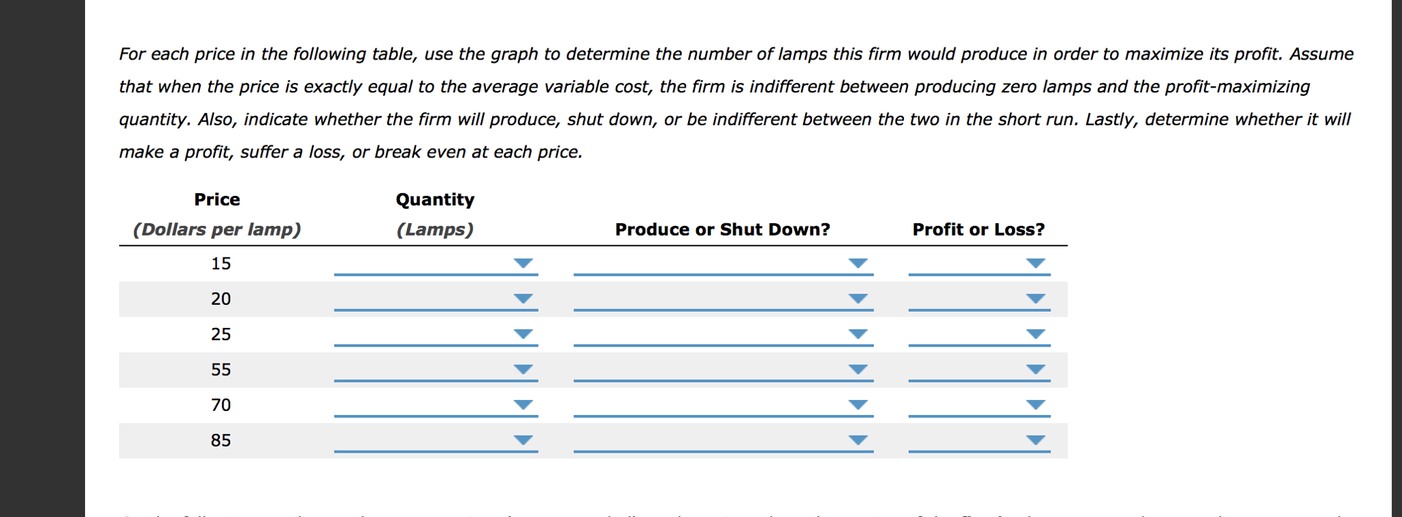Open Profit or Loss dropdown for price 70
Viewport: 1402px width, 517px height.
tap(1035, 405)
